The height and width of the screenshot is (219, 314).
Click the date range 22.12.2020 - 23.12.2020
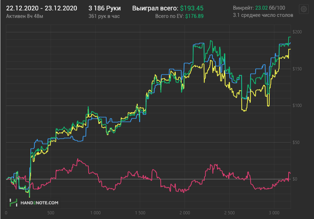pos(41,8)
